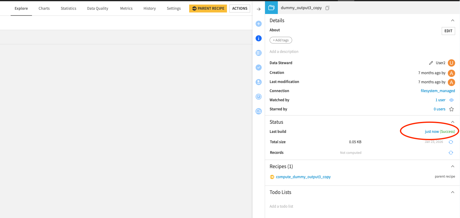Click Last modification row author avatar
This screenshot has height=218, width=460.
pos(451,82)
